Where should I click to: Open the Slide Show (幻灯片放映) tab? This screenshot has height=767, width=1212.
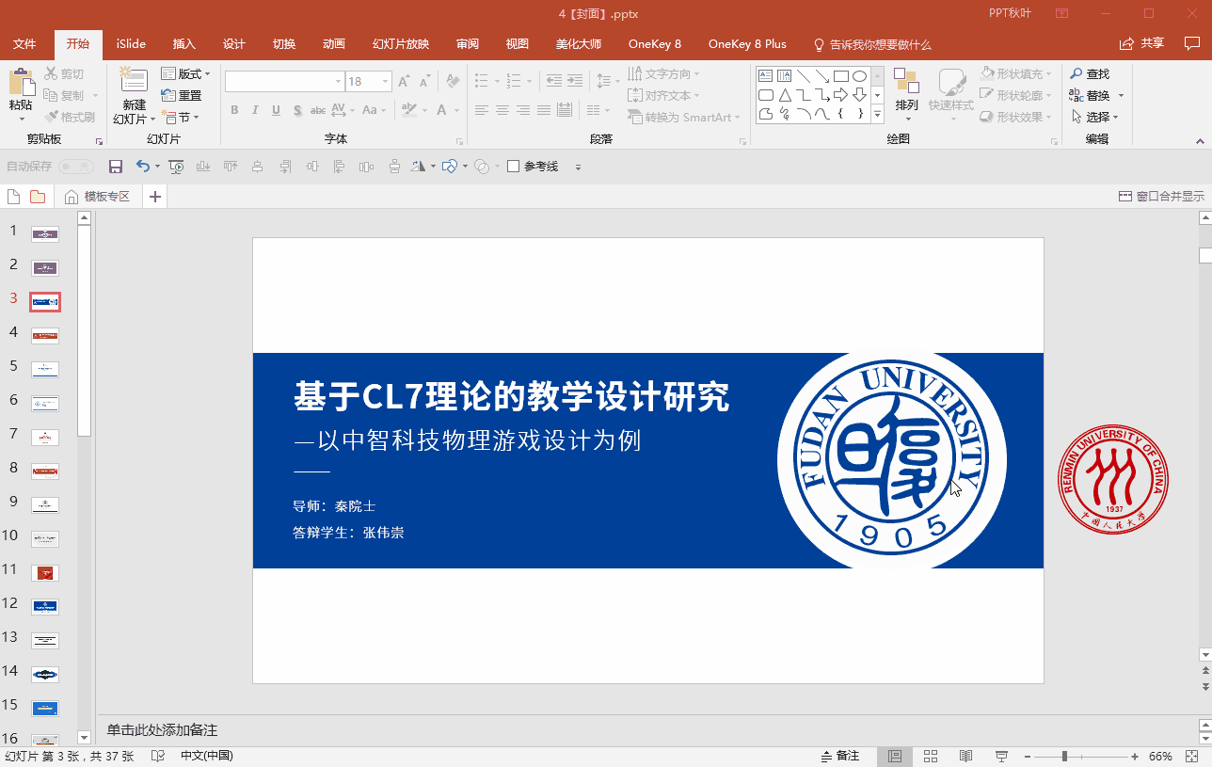[x=401, y=44]
